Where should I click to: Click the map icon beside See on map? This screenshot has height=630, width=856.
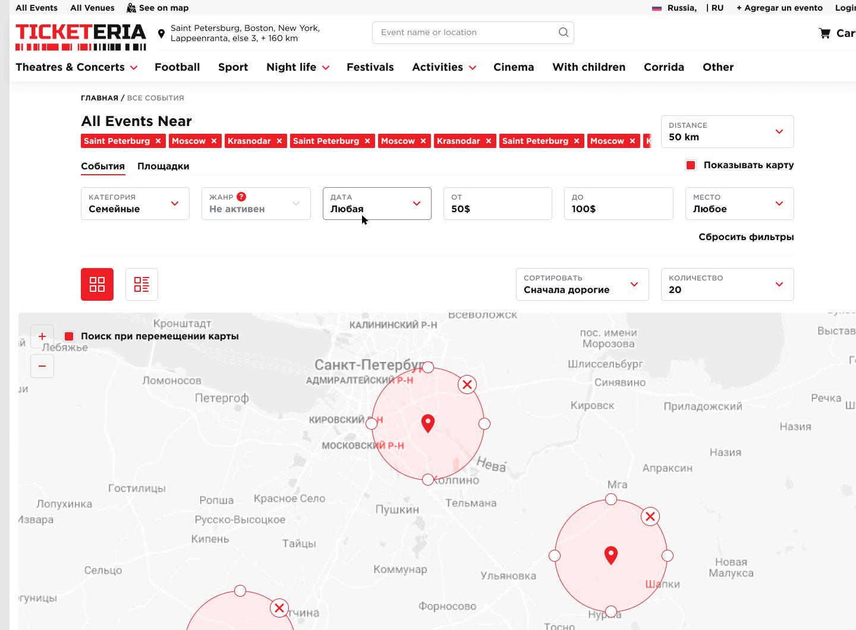(x=131, y=8)
